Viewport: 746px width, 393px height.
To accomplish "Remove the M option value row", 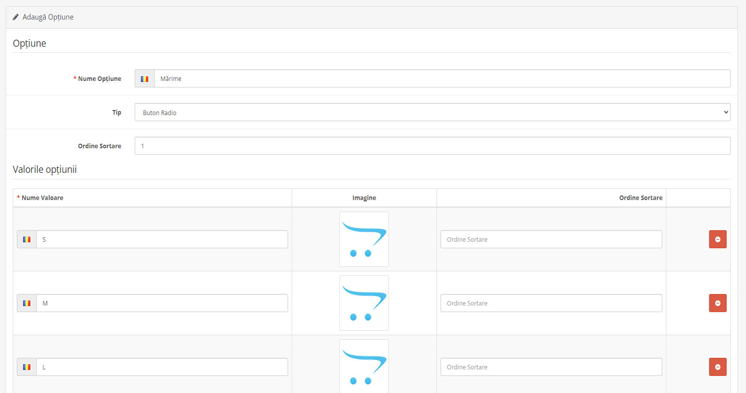I will point(717,303).
